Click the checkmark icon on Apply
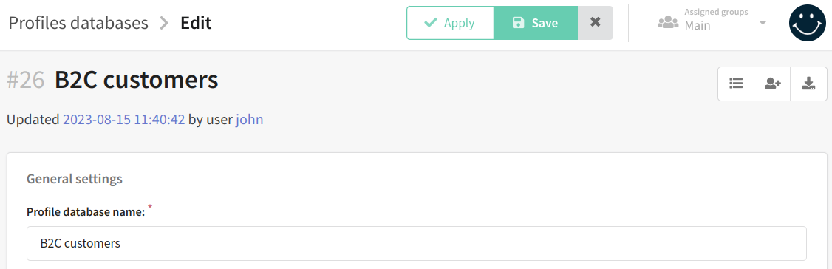This screenshot has height=269, width=832. click(x=431, y=23)
